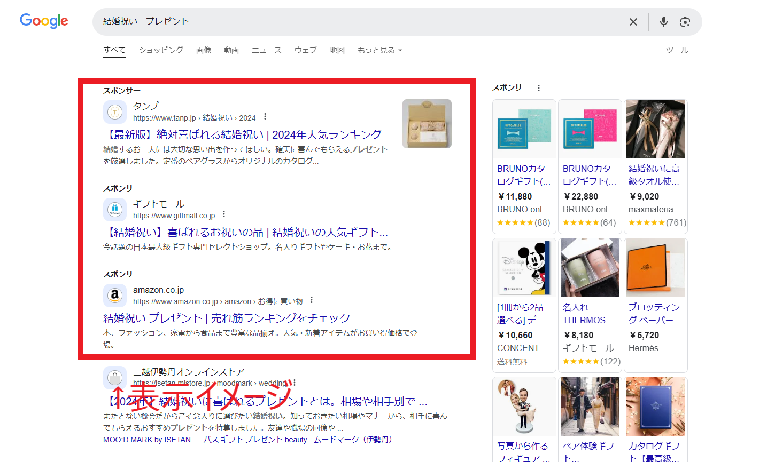This screenshot has height=462, width=767.
Task: Open the blue カタログギフト product image
Action: (656, 407)
